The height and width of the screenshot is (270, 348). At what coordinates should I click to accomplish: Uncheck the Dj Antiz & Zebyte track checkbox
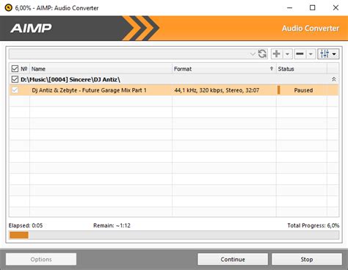coord(15,90)
